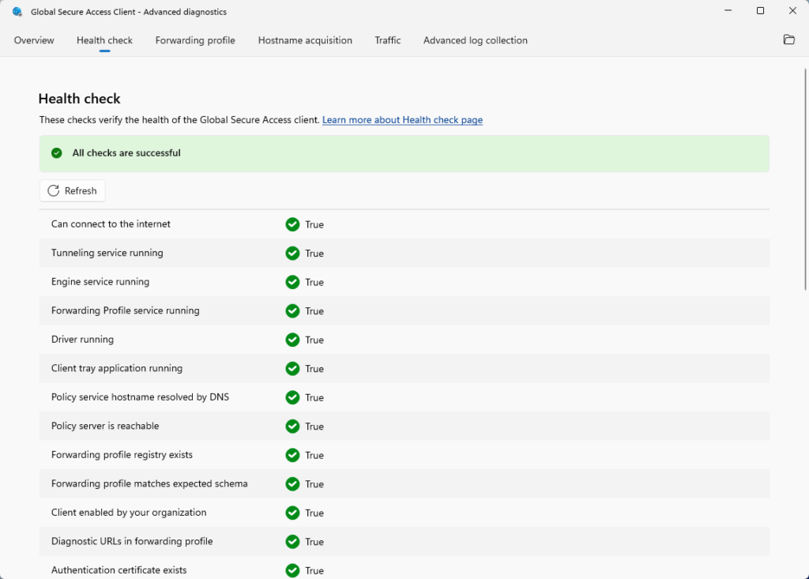Open Learn more about Health check page link
The height and width of the screenshot is (579, 809).
coord(402,120)
